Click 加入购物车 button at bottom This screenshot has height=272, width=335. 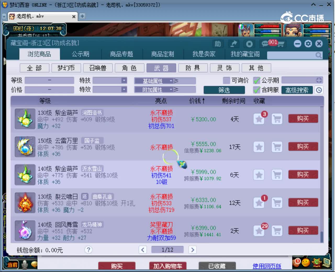coord(168,266)
